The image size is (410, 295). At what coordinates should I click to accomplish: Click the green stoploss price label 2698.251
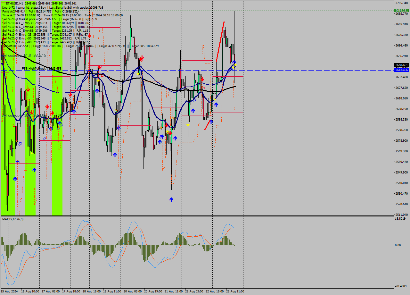(x=402, y=10)
